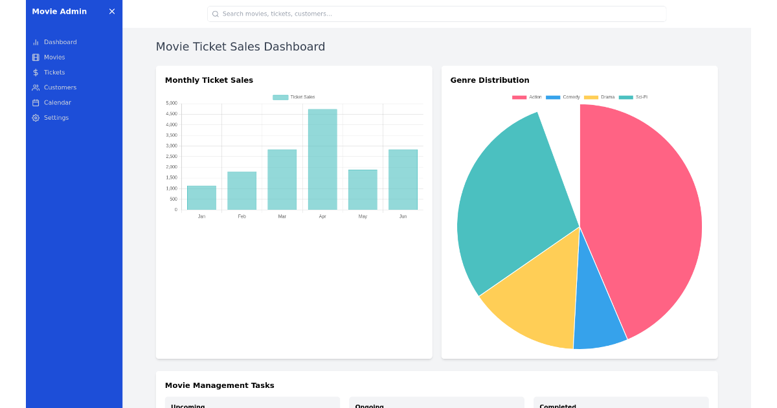The height and width of the screenshot is (408, 777).
Task: Open the Calendar icon in sidebar
Action: 35,102
